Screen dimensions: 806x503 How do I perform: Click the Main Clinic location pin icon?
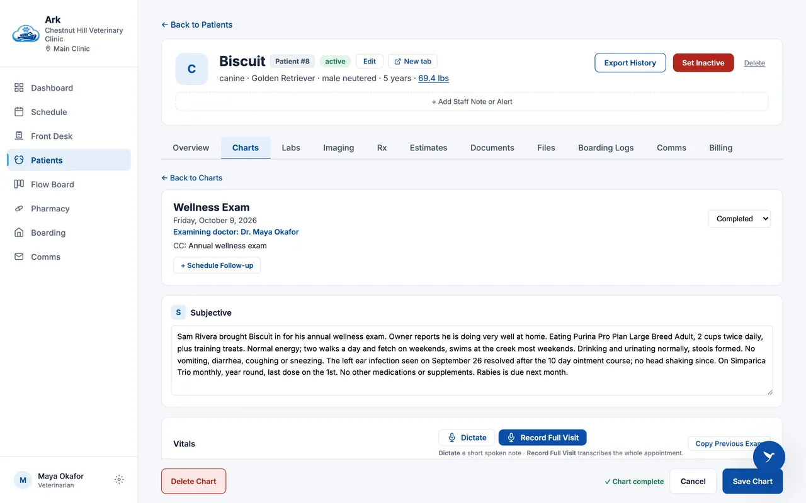point(48,49)
